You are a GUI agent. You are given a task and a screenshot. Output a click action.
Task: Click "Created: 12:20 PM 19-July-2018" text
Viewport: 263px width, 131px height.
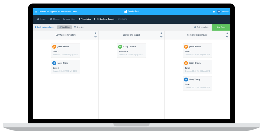(x=65, y=55)
